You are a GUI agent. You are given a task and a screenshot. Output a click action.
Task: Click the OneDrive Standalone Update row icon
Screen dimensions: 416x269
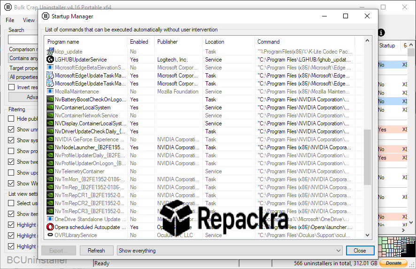point(50,219)
